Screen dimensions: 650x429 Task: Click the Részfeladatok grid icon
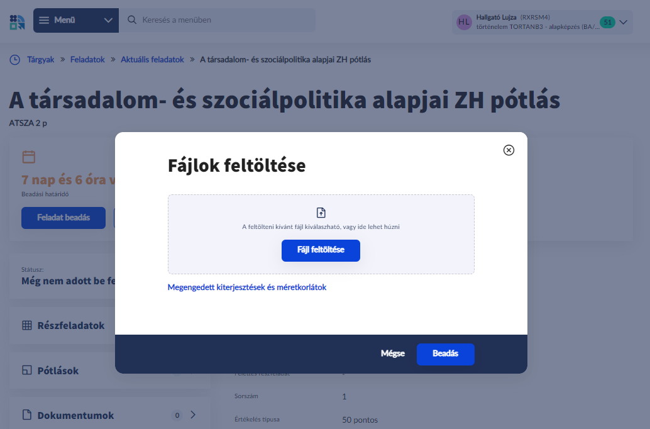click(27, 326)
